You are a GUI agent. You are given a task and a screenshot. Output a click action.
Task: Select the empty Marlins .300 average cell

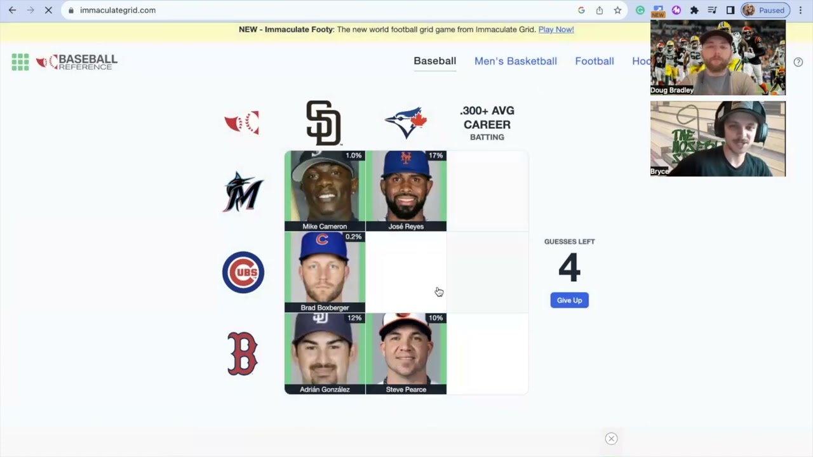[487, 191]
